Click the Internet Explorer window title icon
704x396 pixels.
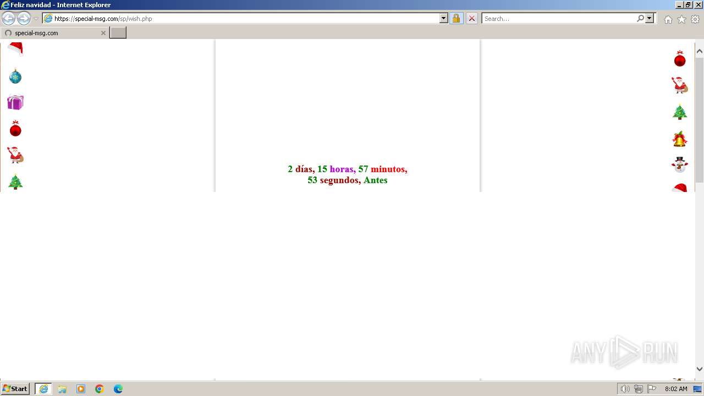(x=5, y=5)
